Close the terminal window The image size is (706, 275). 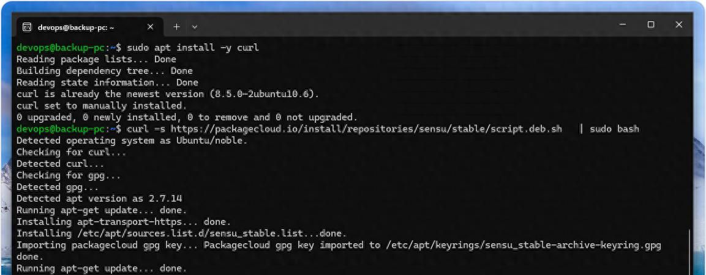click(x=679, y=25)
